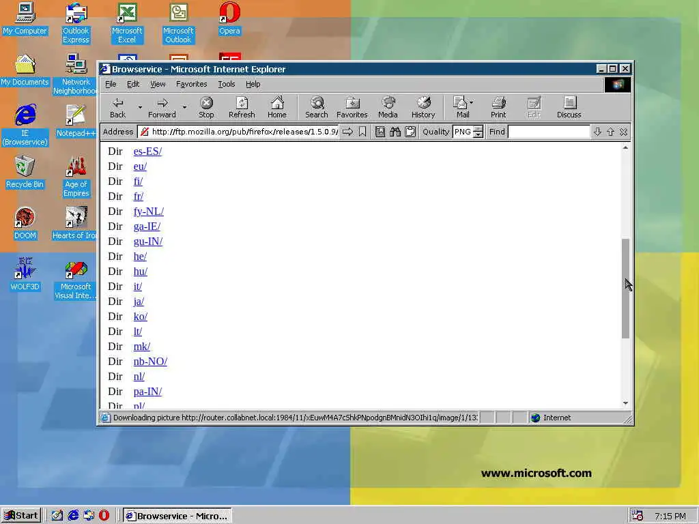The image size is (699, 524).
Task: Find next with the down arrow
Action: (x=597, y=132)
